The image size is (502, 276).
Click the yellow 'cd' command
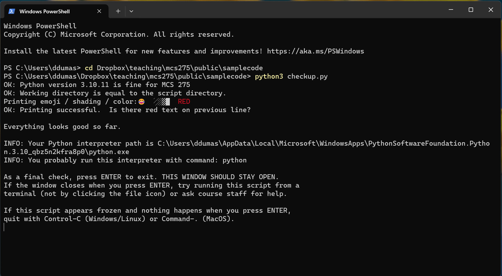click(x=89, y=68)
